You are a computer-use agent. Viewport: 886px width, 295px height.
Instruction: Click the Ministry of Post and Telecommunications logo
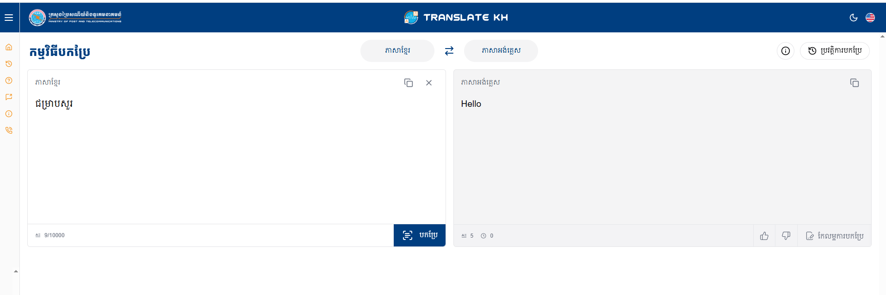[75, 18]
